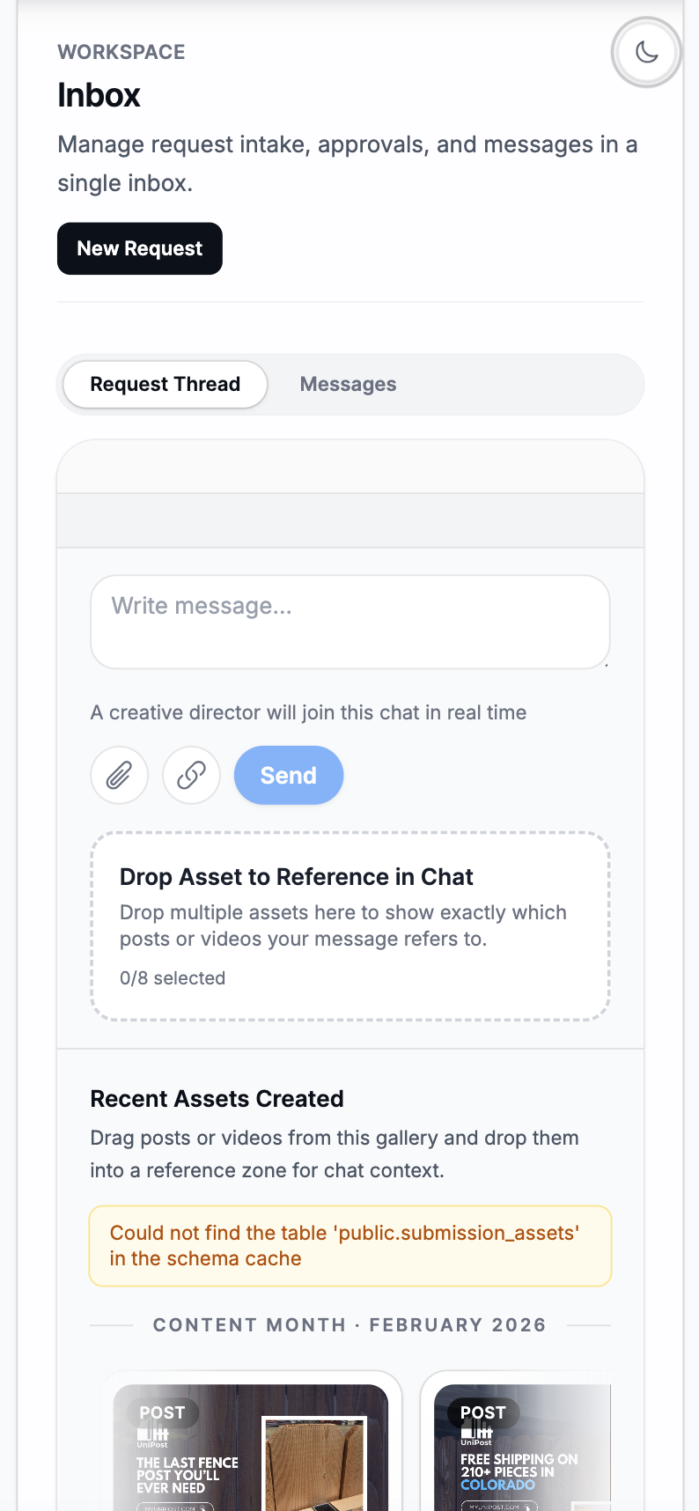Click the 0/8 selected counter
This screenshot has height=1511, width=699.
tap(173, 978)
